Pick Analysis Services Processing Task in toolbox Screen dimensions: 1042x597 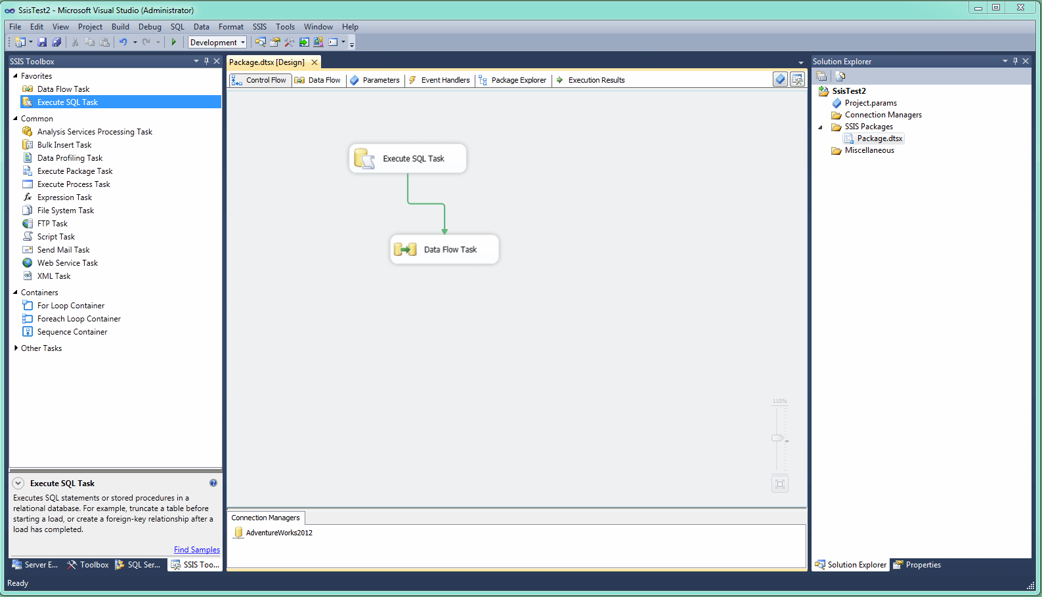point(95,132)
